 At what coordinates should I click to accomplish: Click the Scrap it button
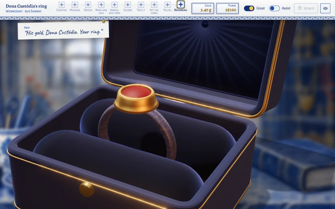[x=306, y=8]
